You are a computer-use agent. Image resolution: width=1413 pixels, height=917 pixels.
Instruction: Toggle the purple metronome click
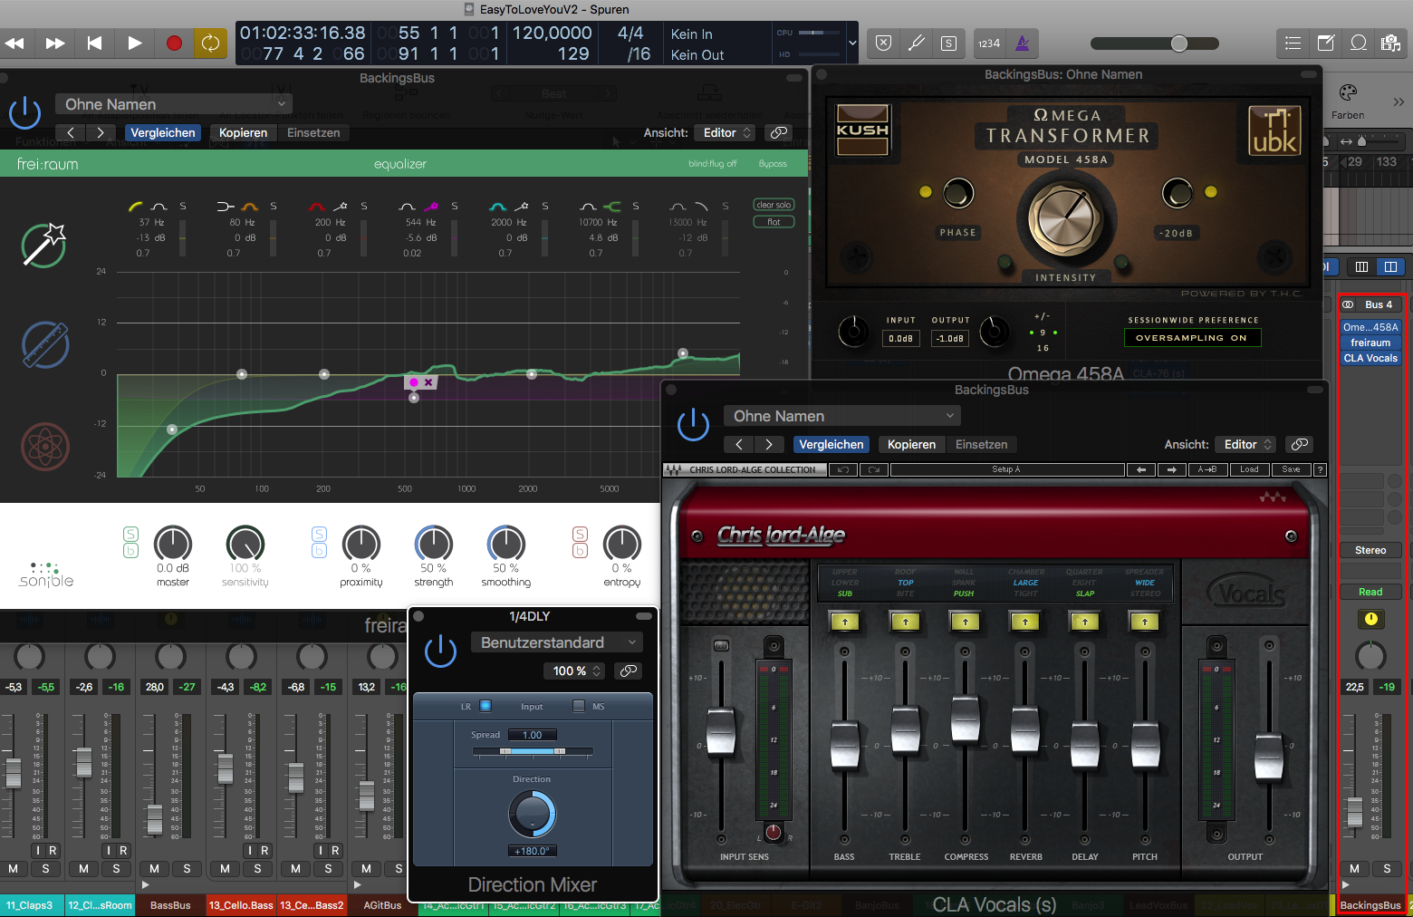point(1022,43)
